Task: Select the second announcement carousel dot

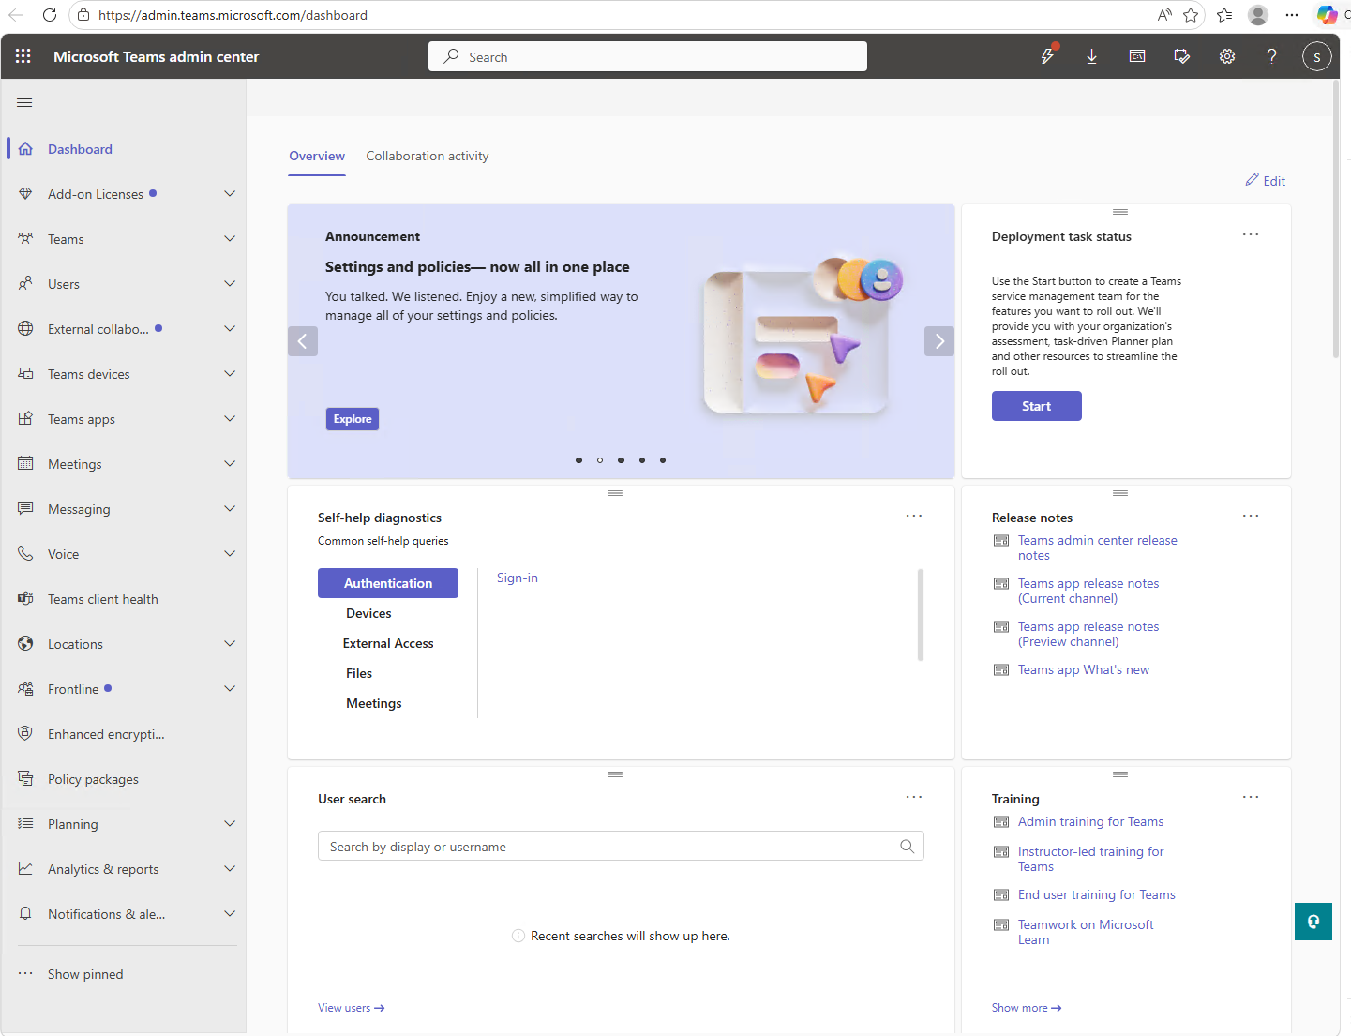Action: [600, 460]
